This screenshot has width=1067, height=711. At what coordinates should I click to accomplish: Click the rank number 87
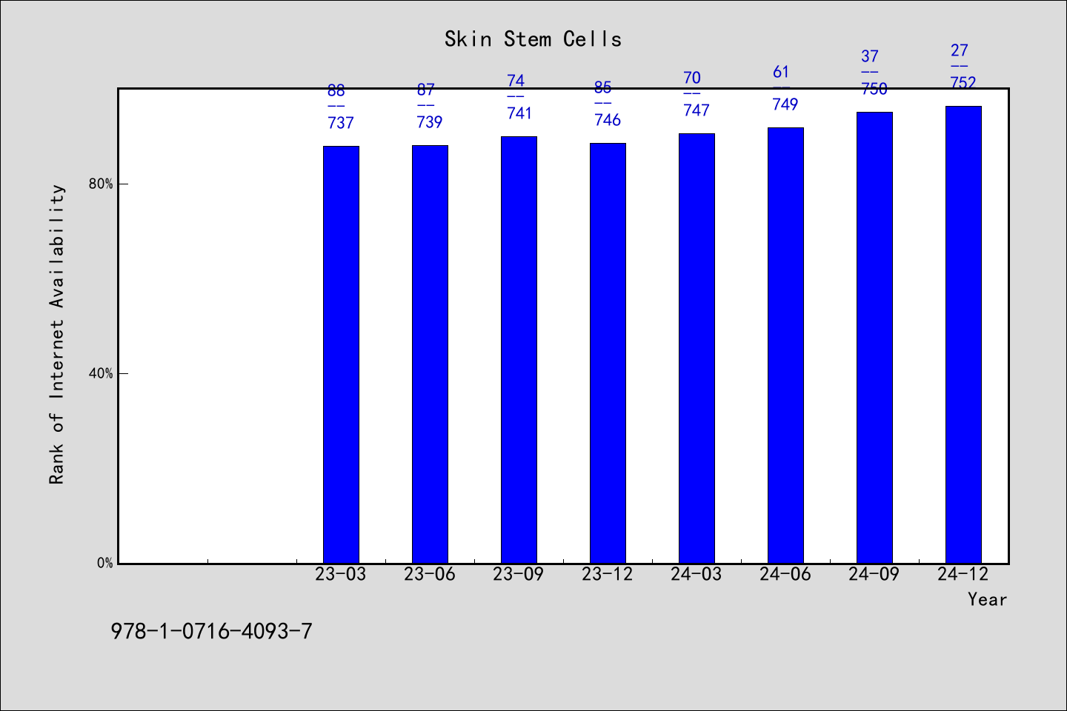(x=425, y=90)
